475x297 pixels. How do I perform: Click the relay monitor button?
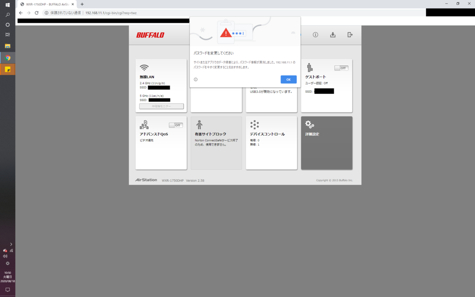162,106
